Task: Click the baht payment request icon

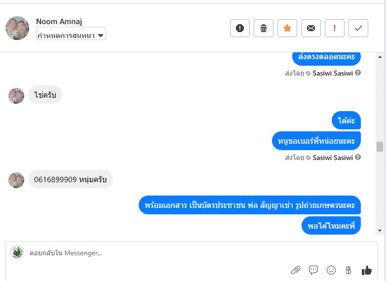Action: point(348,270)
